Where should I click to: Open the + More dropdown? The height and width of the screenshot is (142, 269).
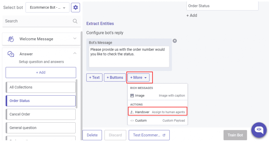pos(138,78)
